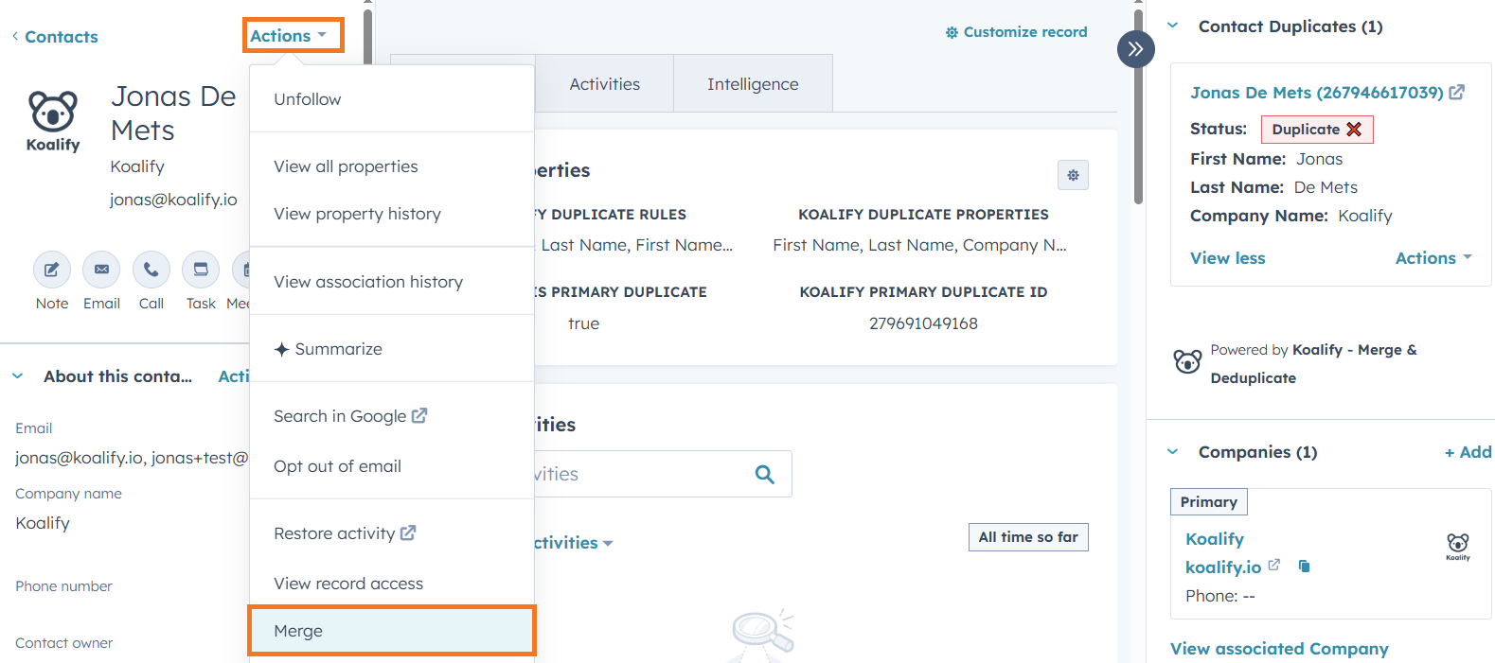Click the activities search magnifier icon
This screenshot has height=663, width=1495.
pyautogui.click(x=765, y=474)
